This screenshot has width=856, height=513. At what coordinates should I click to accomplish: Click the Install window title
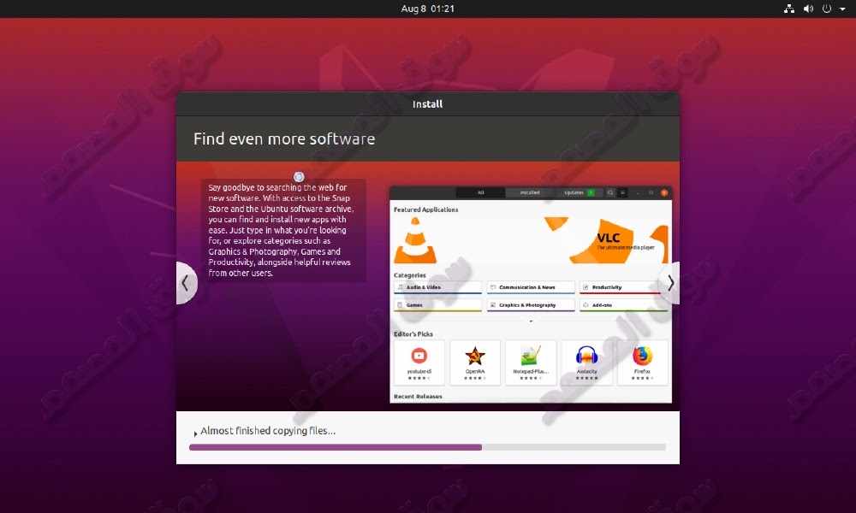click(x=427, y=104)
